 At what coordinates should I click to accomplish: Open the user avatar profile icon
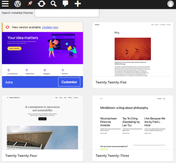[x=170, y=4]
